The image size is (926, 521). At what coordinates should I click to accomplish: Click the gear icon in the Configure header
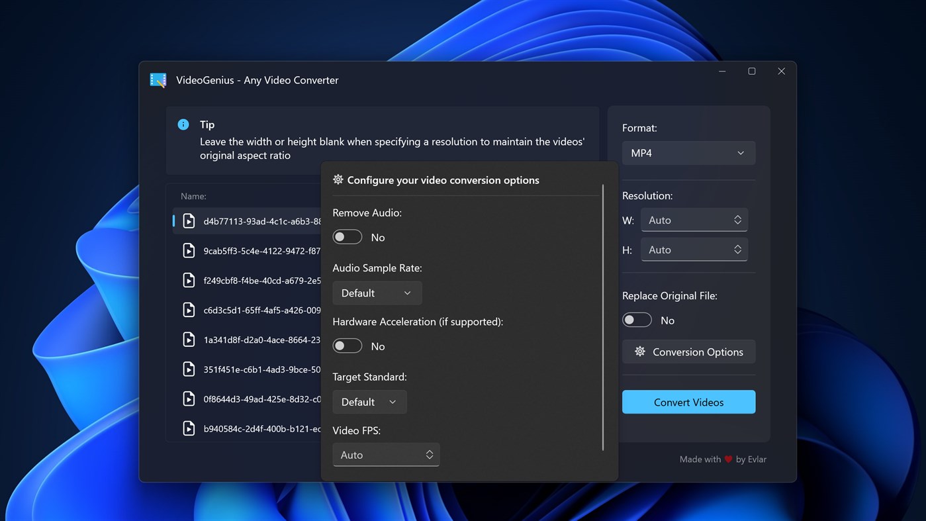coord(338,179)
